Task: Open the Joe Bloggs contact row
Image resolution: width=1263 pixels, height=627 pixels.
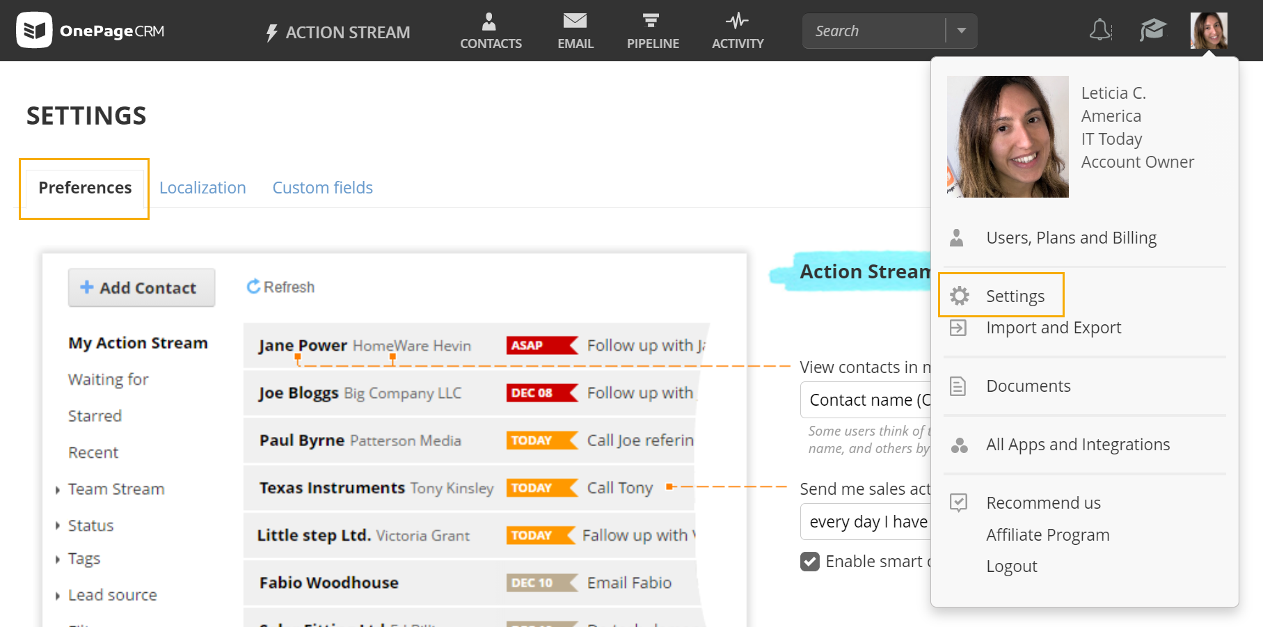Action: tap(471, 392)
